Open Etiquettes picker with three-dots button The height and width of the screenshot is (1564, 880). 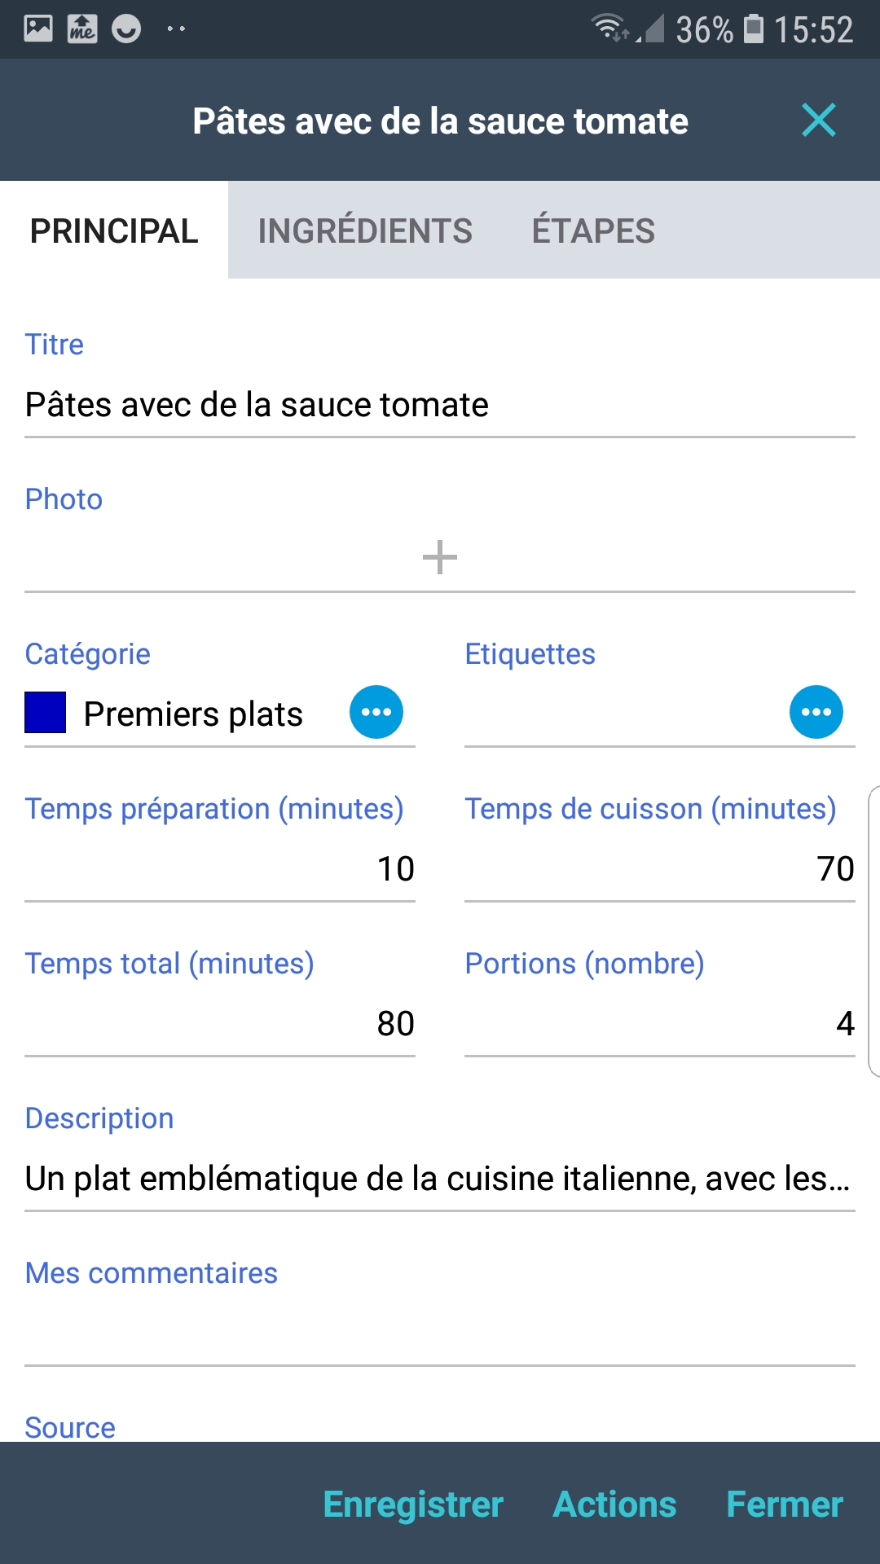click(x=816, y=712)
